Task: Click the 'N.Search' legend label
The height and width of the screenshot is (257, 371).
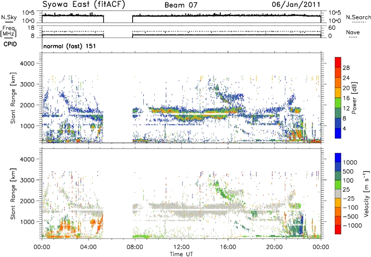Action: [358, 17]
